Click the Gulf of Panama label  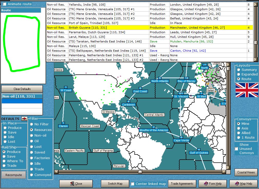tap(103, 151)
